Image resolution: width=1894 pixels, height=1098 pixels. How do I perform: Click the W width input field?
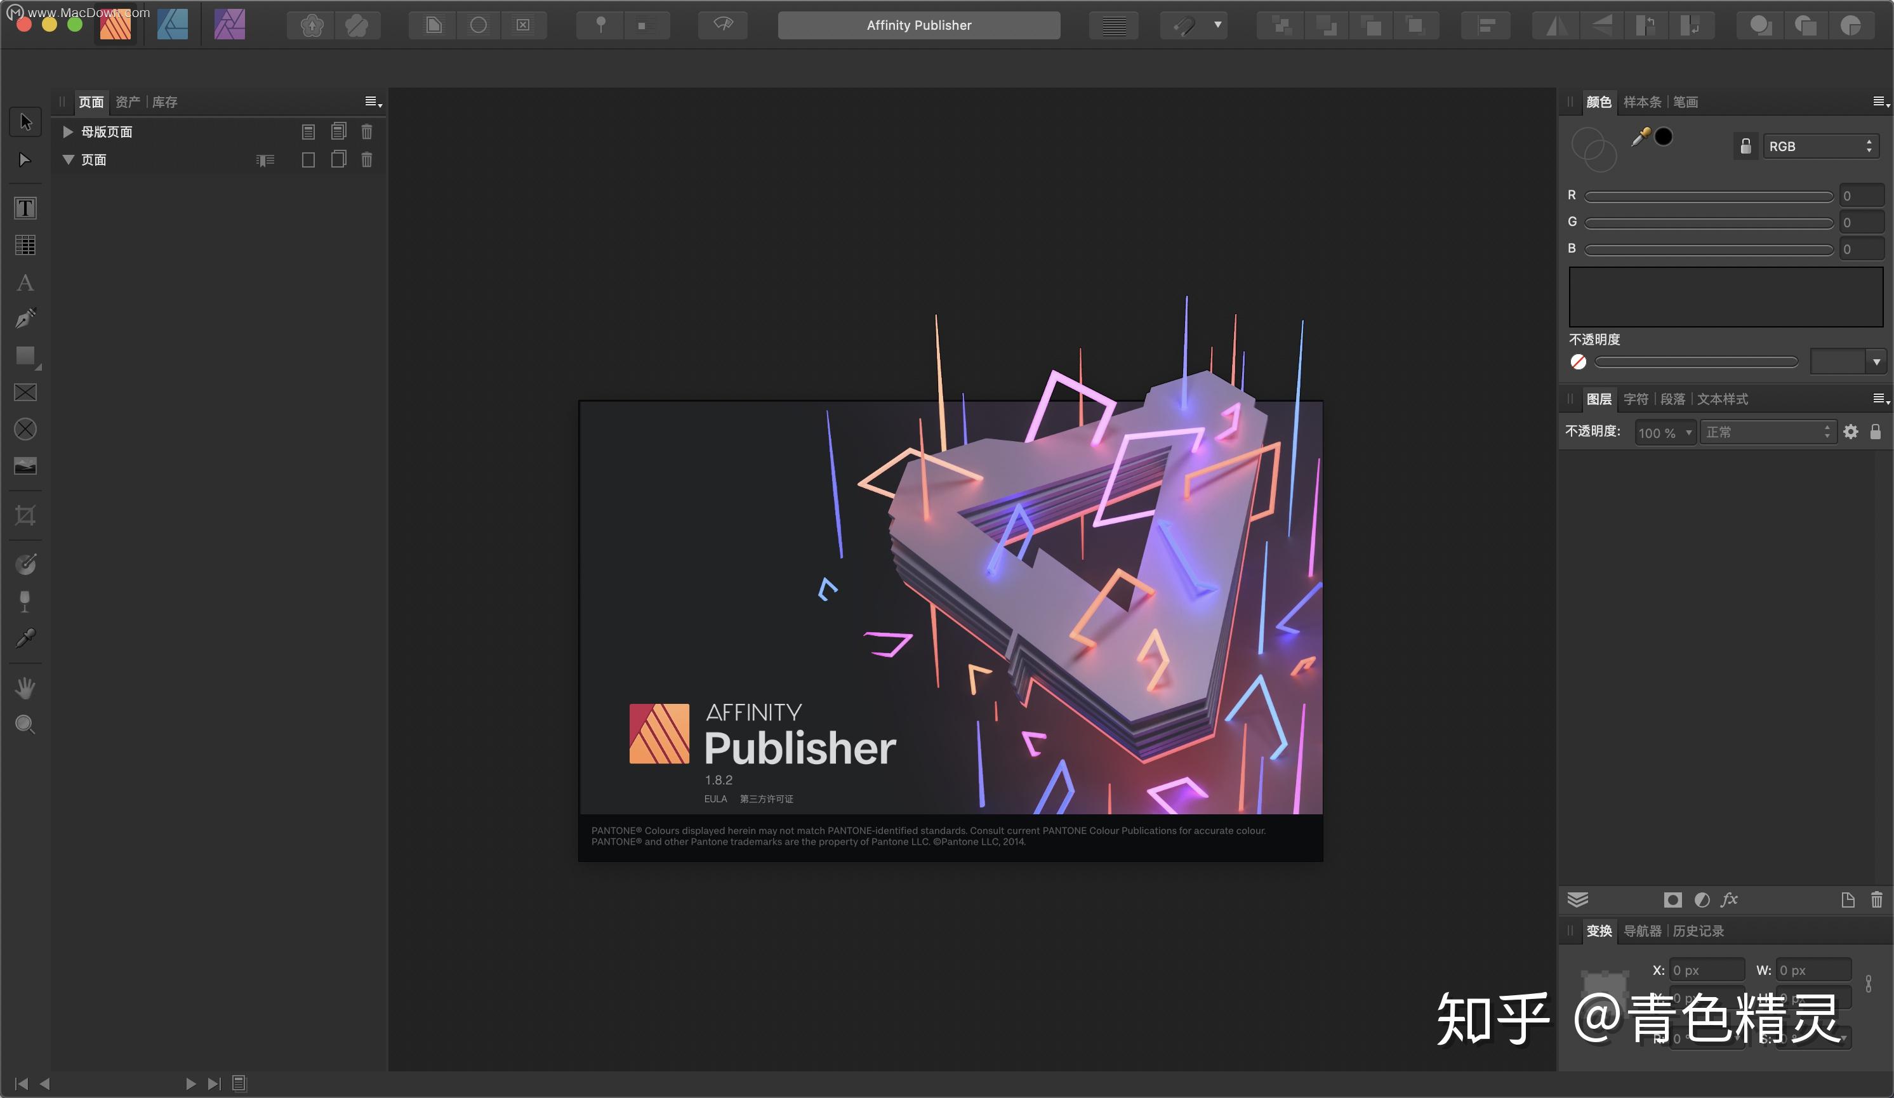point(1813,970)
